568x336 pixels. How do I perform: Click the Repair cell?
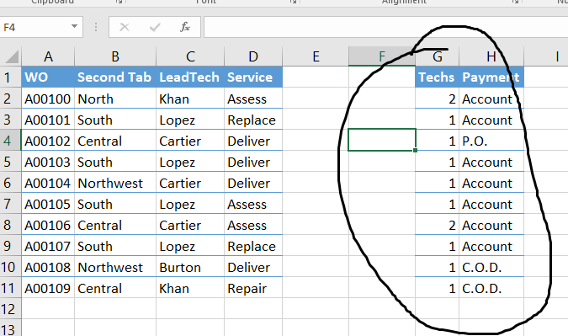(x=253, y=288)
